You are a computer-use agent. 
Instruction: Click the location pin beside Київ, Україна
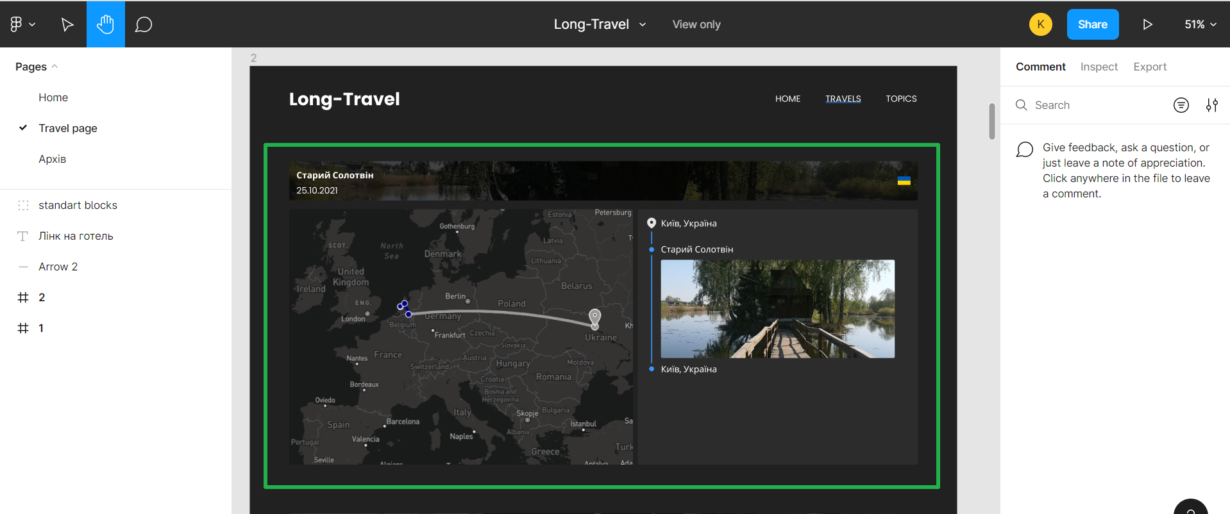point(652,223)
